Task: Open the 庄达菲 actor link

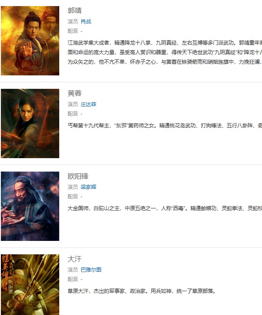Action: 88,104
